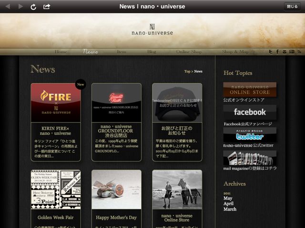Click the Archives heading
The width and height of the screenshot is (305, 228).
coord(234,184)
